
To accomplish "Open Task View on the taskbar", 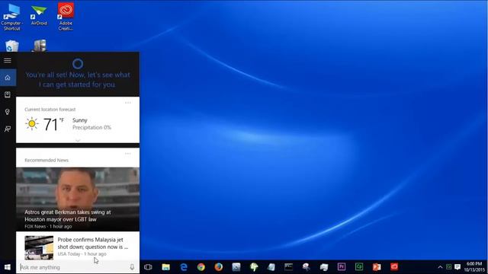I will click(148, 267).
